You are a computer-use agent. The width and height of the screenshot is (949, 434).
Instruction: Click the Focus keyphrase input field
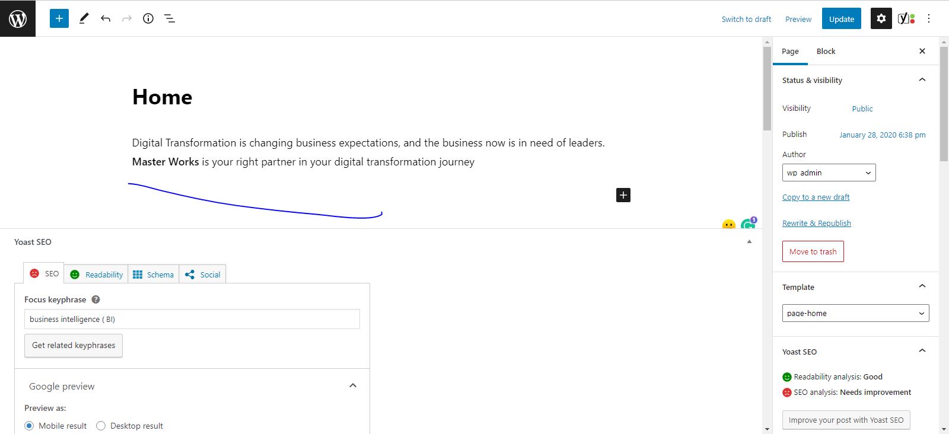(x=192, y=319)
